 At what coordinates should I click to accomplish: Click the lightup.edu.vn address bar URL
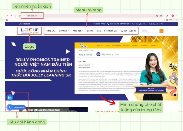click(32, 16)
